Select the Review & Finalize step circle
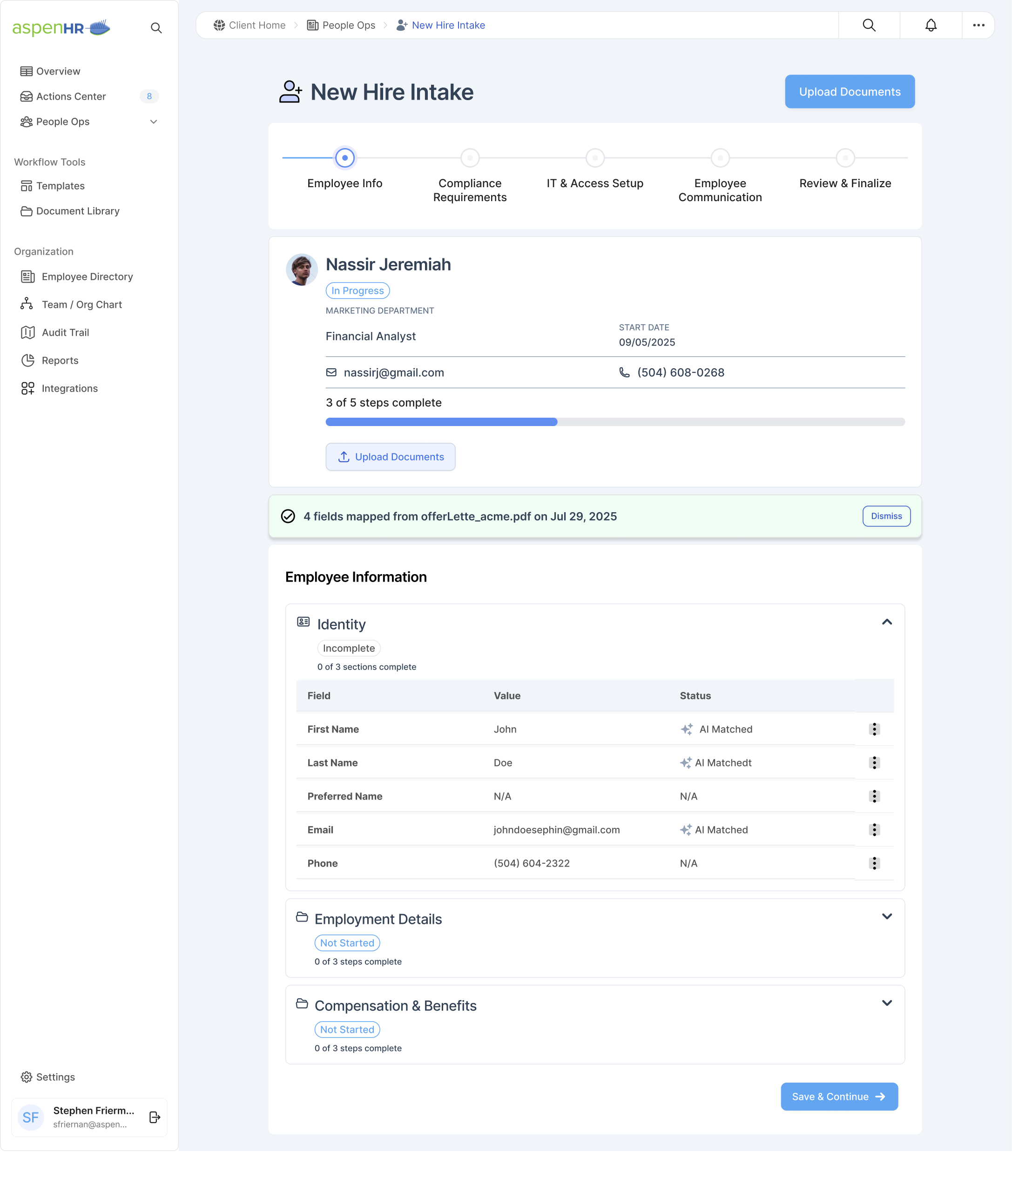The image size is (1012, 1179). [x=845, y=157]
